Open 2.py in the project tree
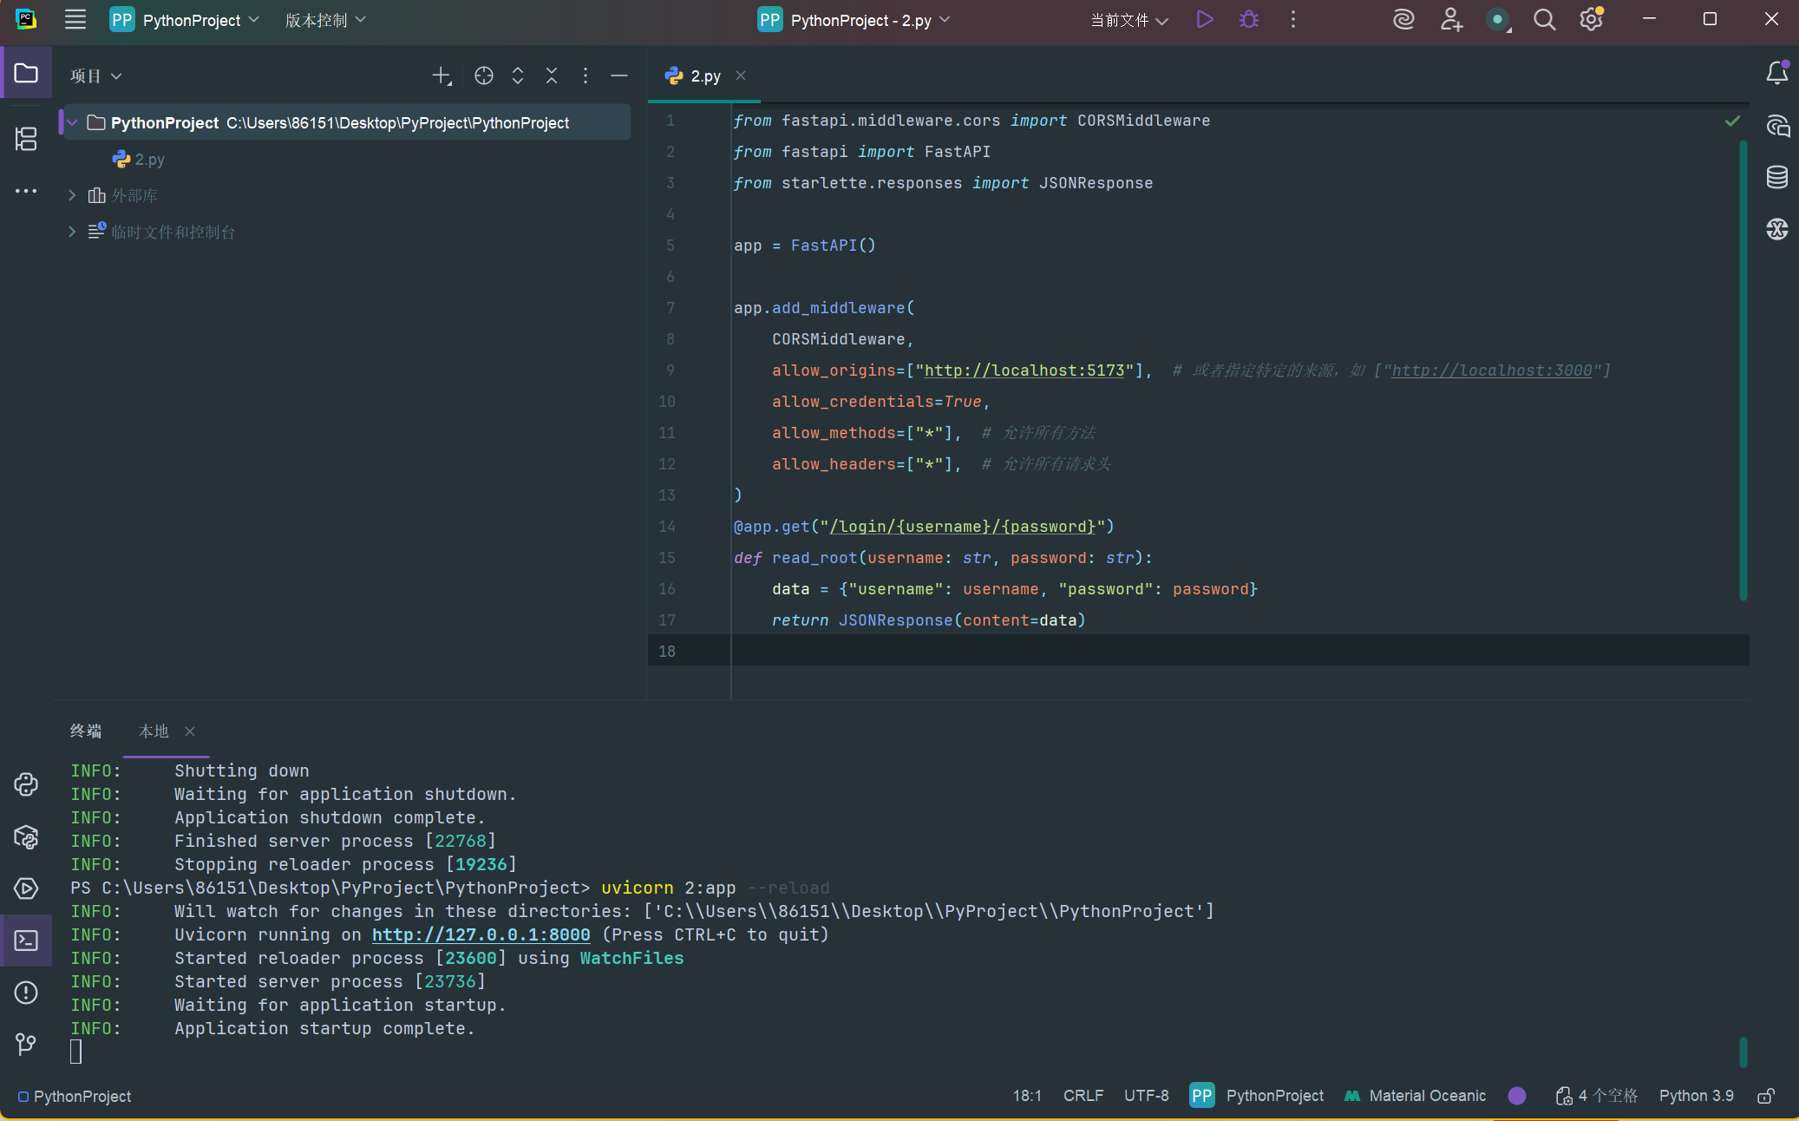The height and width of the screenshot is (1121, 1799). (x=139, y=160)
